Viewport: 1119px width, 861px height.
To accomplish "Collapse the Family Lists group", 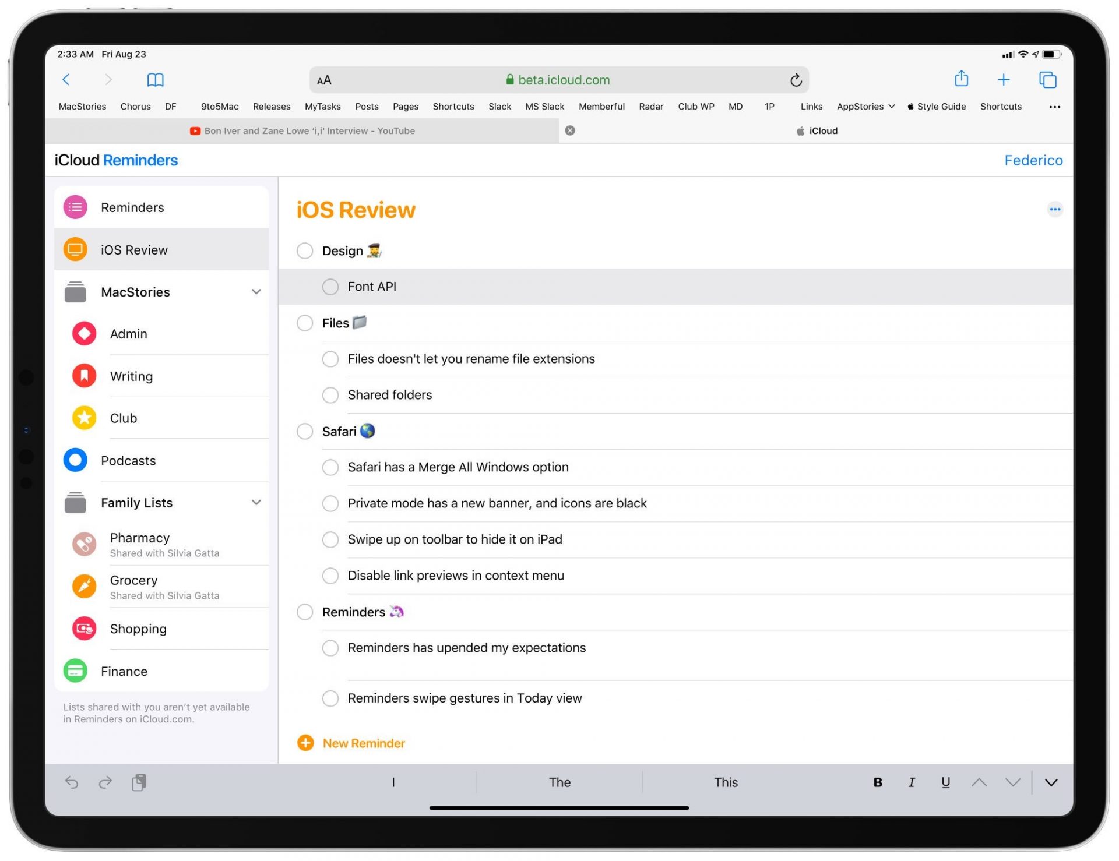I will pyautogui.click(x=256, y=503).
